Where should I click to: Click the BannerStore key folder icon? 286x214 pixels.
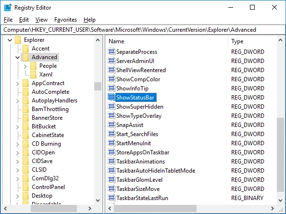pyautogui.click(x=26, y=118)
